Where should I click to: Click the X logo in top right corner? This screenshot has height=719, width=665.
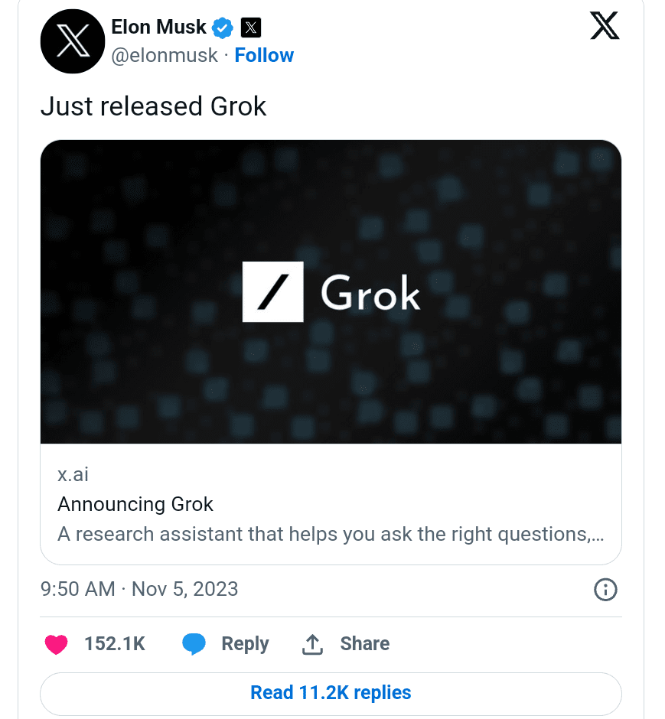[x=605, y=25]
